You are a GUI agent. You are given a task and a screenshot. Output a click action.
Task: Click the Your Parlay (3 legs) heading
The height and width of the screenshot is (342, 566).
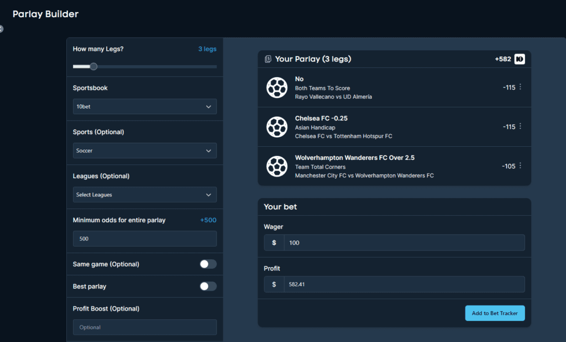coord(313,59)
